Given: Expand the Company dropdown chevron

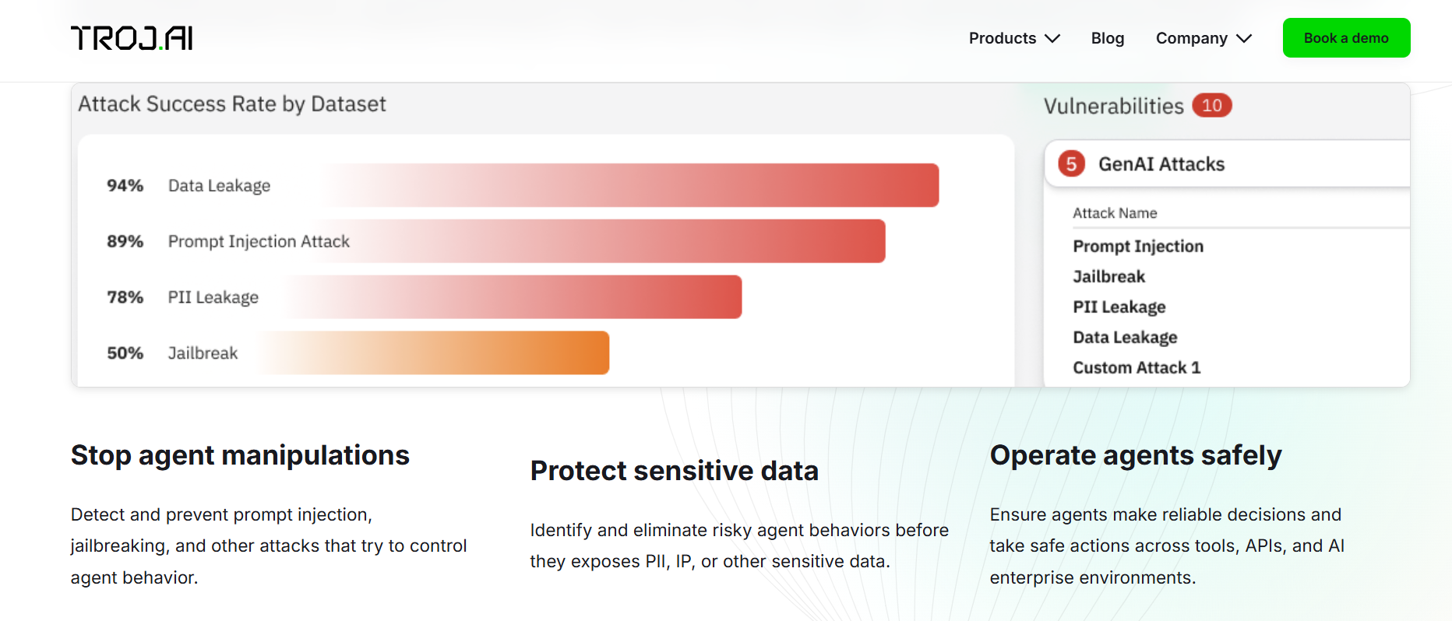Looking at the screenshot, I should click(x=1244, y=38).
